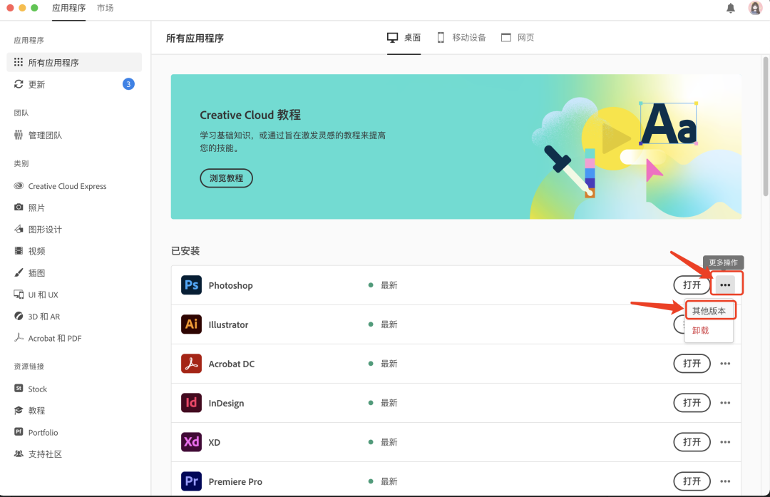Open more options for InDesign
The width and height of the screenshot is (770, 497).
click(725, 402)
